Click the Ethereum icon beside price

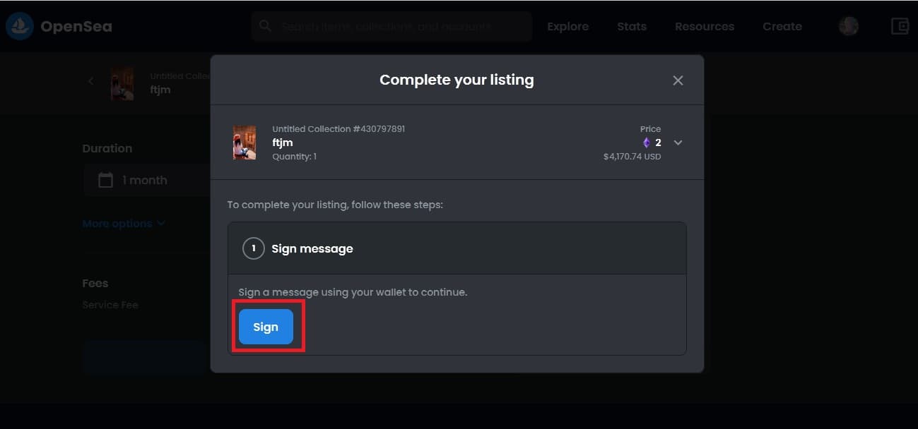click(x=646, y=143)
